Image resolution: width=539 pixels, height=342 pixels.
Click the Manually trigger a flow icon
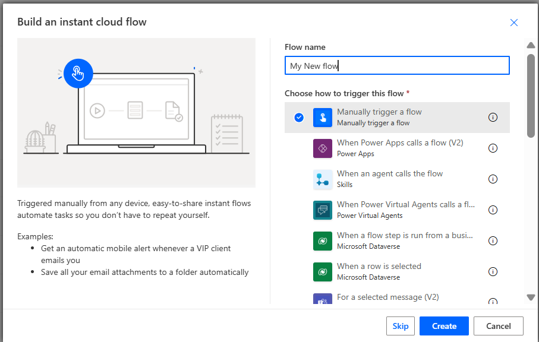323,118
